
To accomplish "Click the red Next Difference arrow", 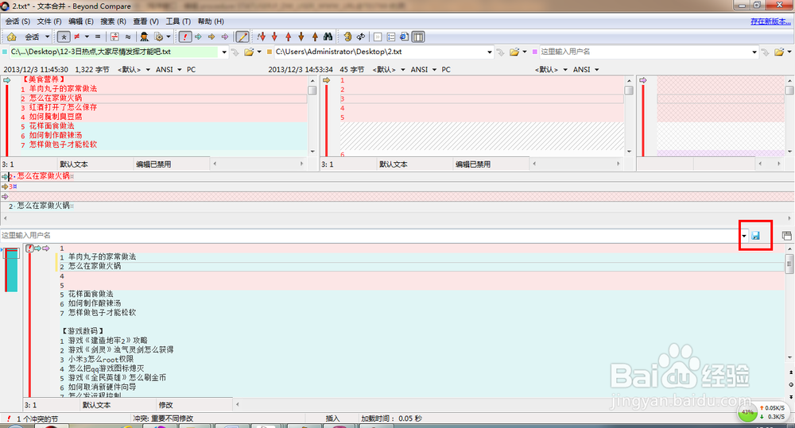I will (275, 37).
